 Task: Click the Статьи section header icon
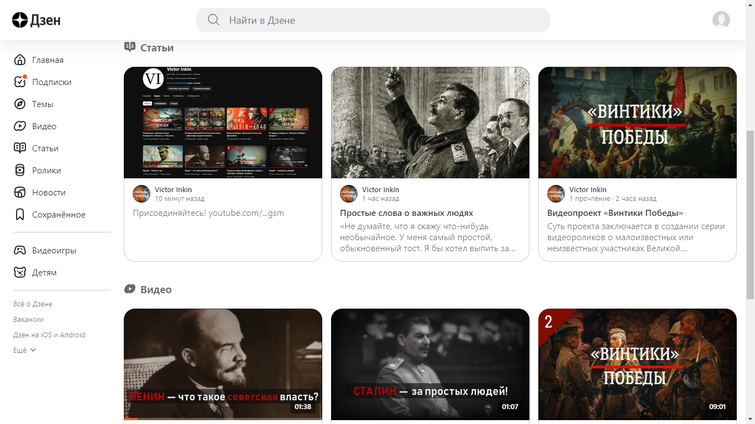130,47
